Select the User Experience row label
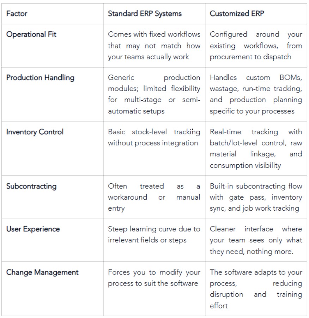This screenshot has width=309, height=318. coord(33,229)
